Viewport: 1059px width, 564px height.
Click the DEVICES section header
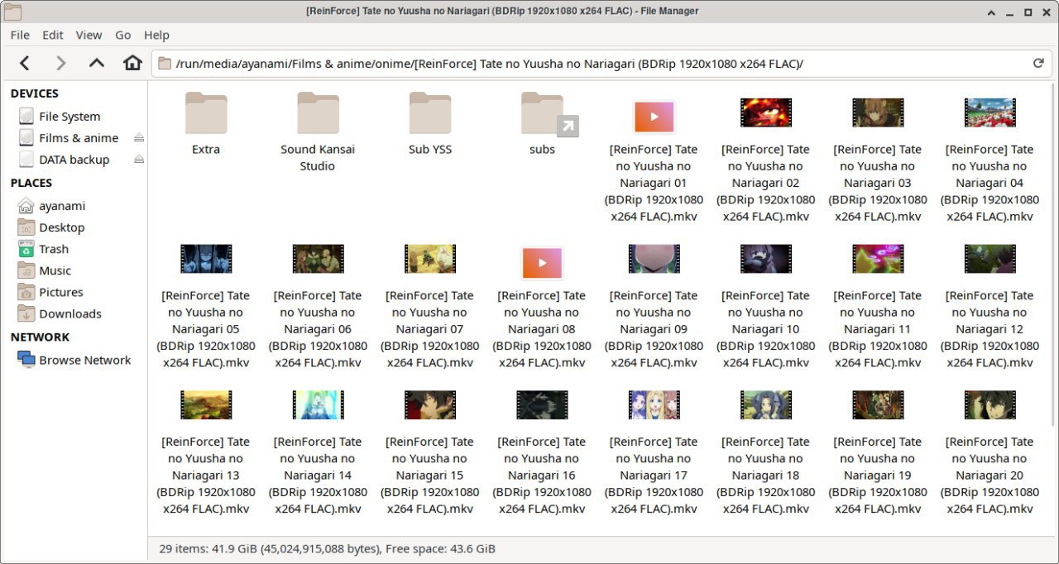[x=35, y=93]
